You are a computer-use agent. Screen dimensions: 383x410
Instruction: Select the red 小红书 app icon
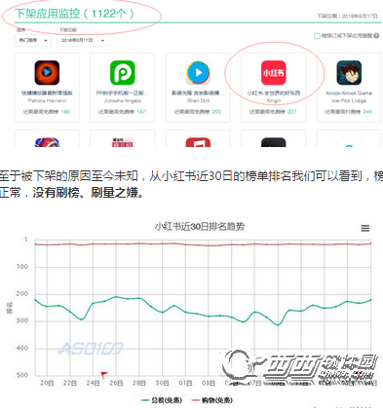(274, 72)
